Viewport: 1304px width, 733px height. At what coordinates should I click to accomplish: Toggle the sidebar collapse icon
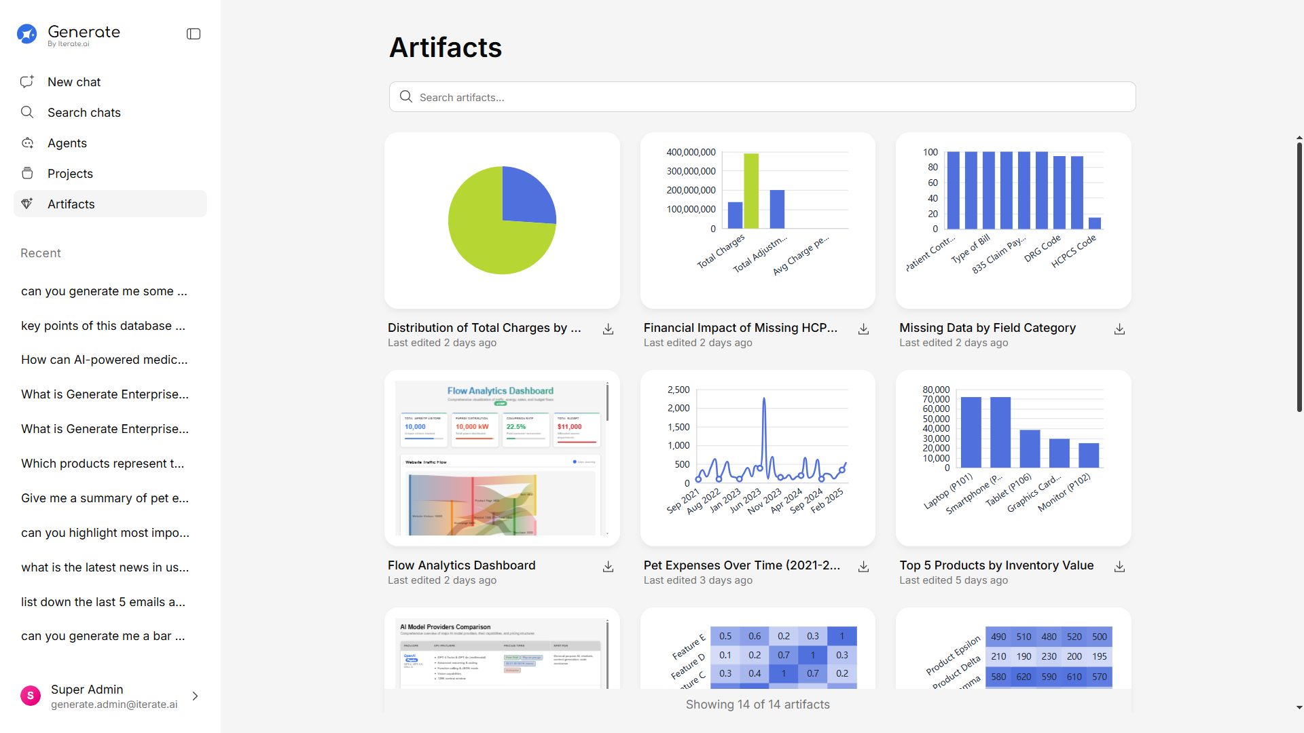coord(194,34)
